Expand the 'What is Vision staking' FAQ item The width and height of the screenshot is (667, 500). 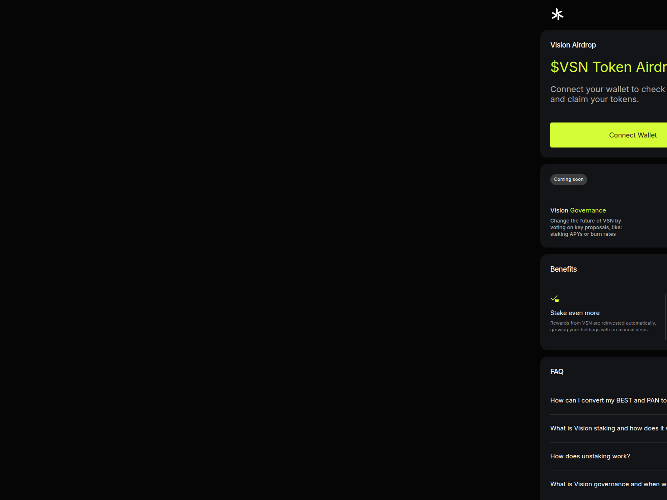[607, 428]
